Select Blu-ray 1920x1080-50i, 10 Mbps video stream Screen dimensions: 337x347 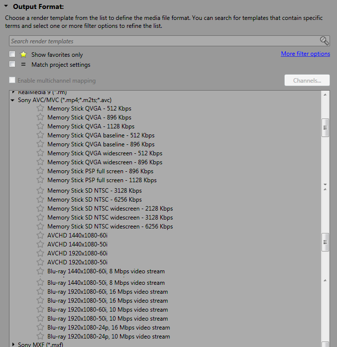click(x=108, y=319)
